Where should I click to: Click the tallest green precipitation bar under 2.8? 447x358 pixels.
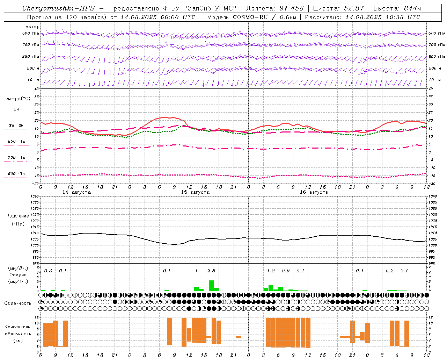[x=211, y=286]
